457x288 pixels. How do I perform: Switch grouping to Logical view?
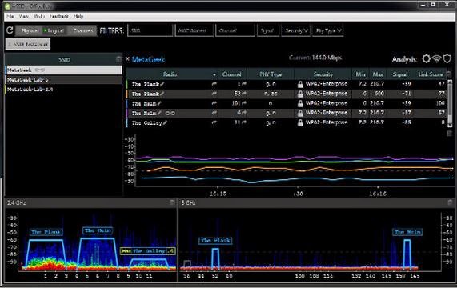point(54,30)
